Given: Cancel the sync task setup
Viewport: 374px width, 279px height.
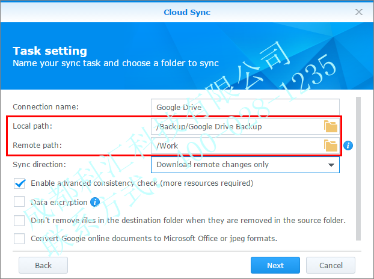Looking at the screenshot, I should tap(331, 265).
